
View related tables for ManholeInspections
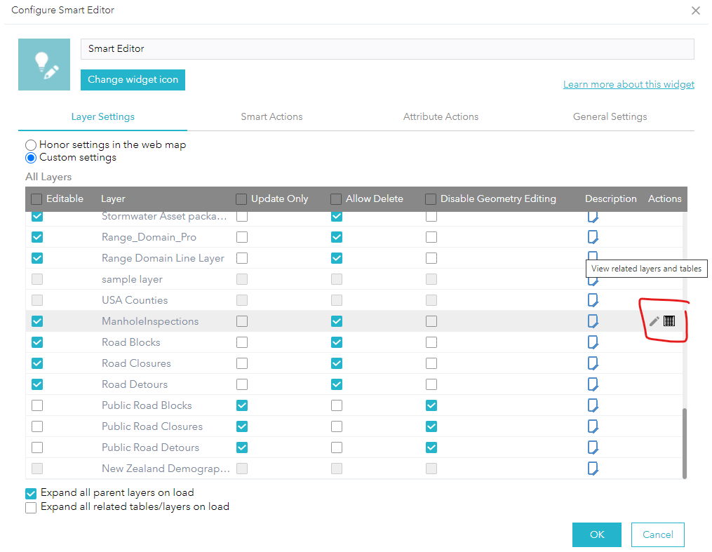(x=669, y=321)
